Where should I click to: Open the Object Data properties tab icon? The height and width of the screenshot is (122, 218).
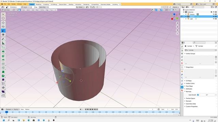coord(182,87)
